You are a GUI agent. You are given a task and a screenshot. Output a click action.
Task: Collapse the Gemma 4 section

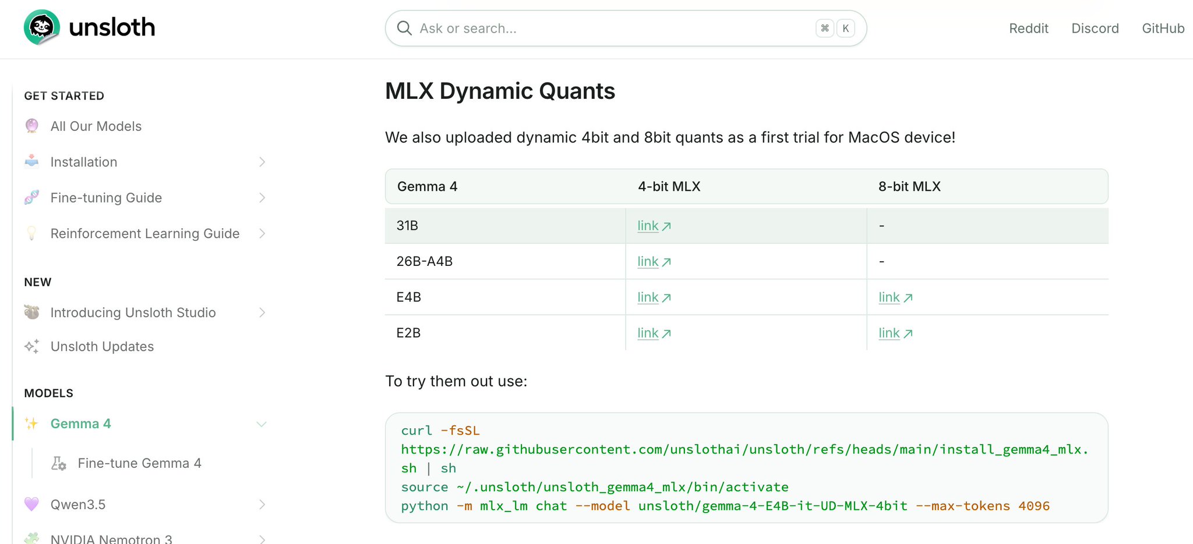tap(262, 424)
